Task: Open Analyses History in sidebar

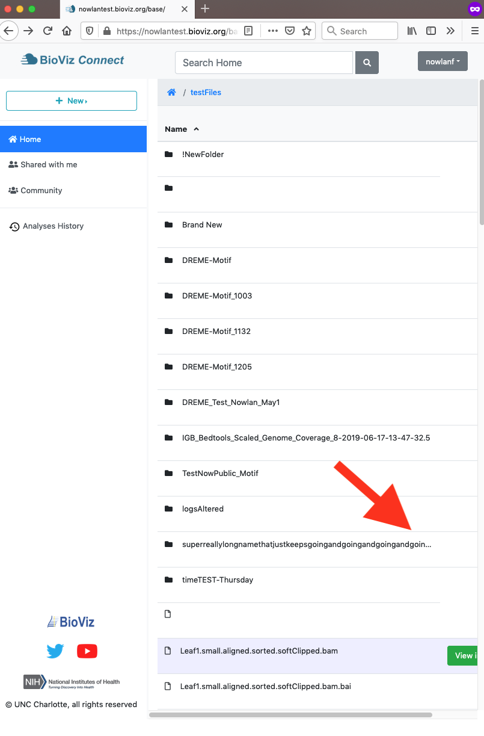Action: click(x=53, y=226)
